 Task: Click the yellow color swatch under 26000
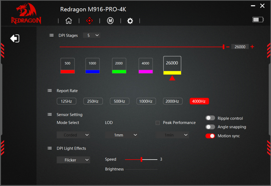172,73
